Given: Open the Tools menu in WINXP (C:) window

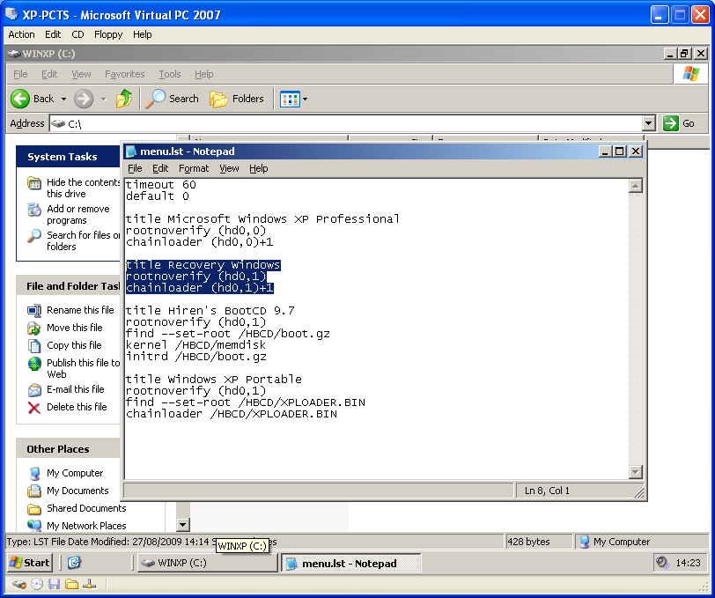Looking at the screenshot, I should click(x=170, y=74).
